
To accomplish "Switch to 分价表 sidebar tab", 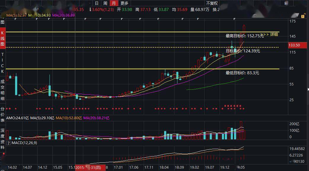I will [3, 114].
